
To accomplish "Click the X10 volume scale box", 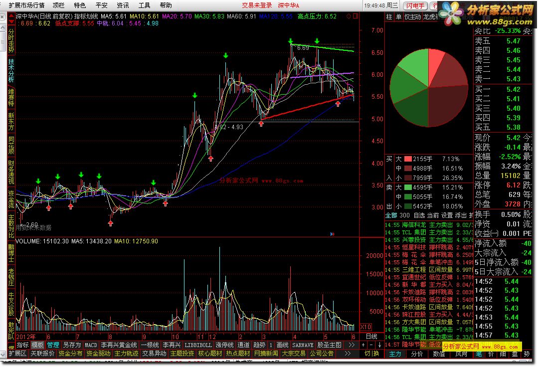I will (366, 327).
